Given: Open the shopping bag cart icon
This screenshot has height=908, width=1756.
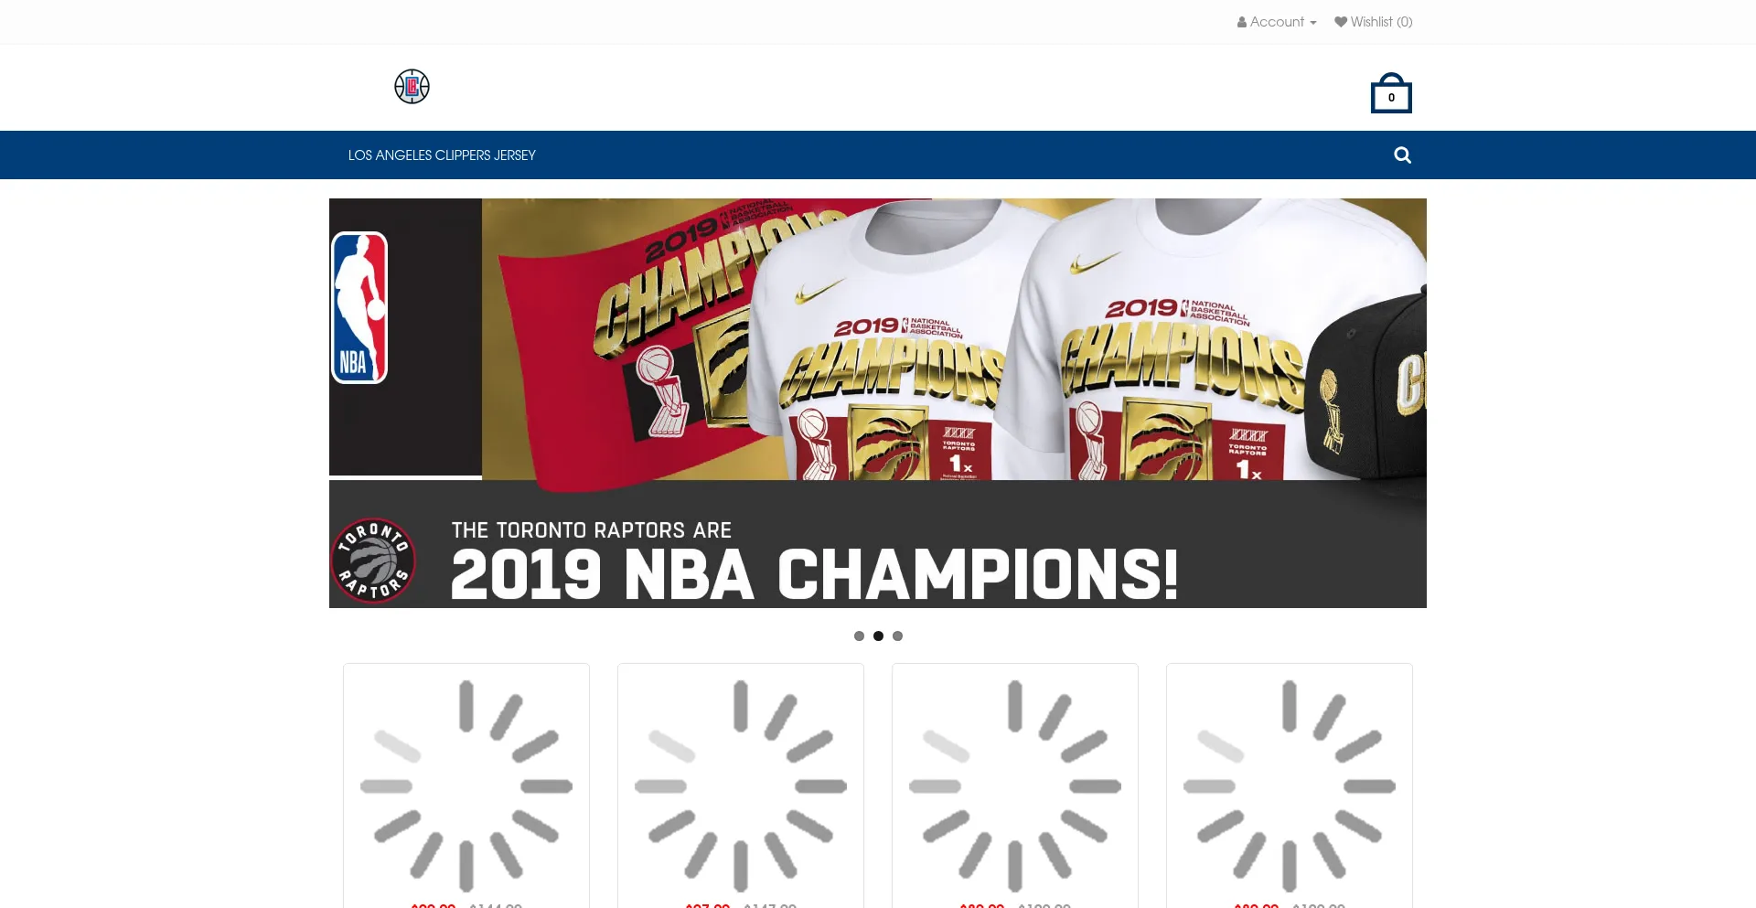Looking at the screenshot, I should (1391, 93).
